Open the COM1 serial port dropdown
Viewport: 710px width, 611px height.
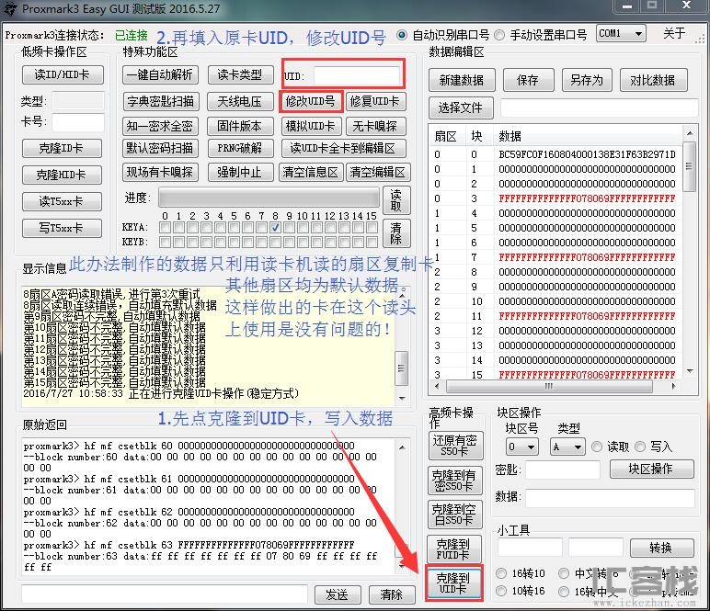coord(621,33)
